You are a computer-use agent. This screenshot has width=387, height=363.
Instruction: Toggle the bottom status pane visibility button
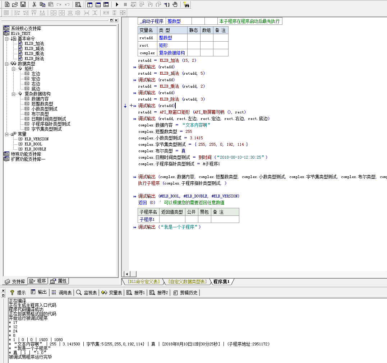tap(98, 4)
